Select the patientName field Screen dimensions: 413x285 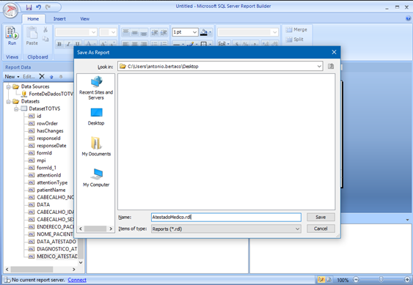[x=51, y=190]
